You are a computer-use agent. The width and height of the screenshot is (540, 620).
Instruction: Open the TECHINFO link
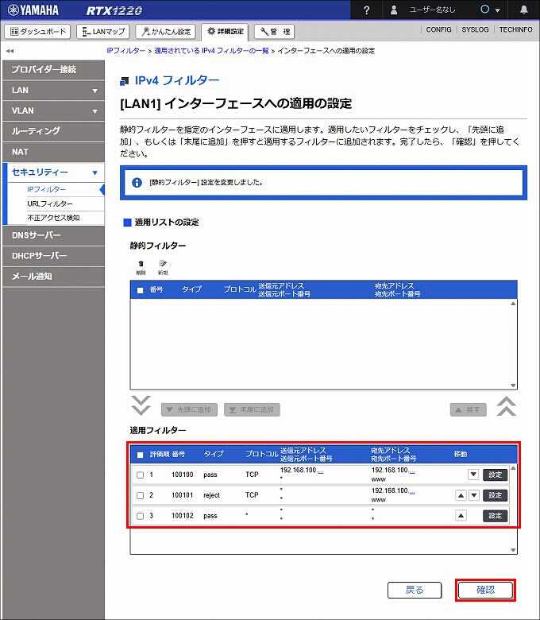[x=515, y=29]
